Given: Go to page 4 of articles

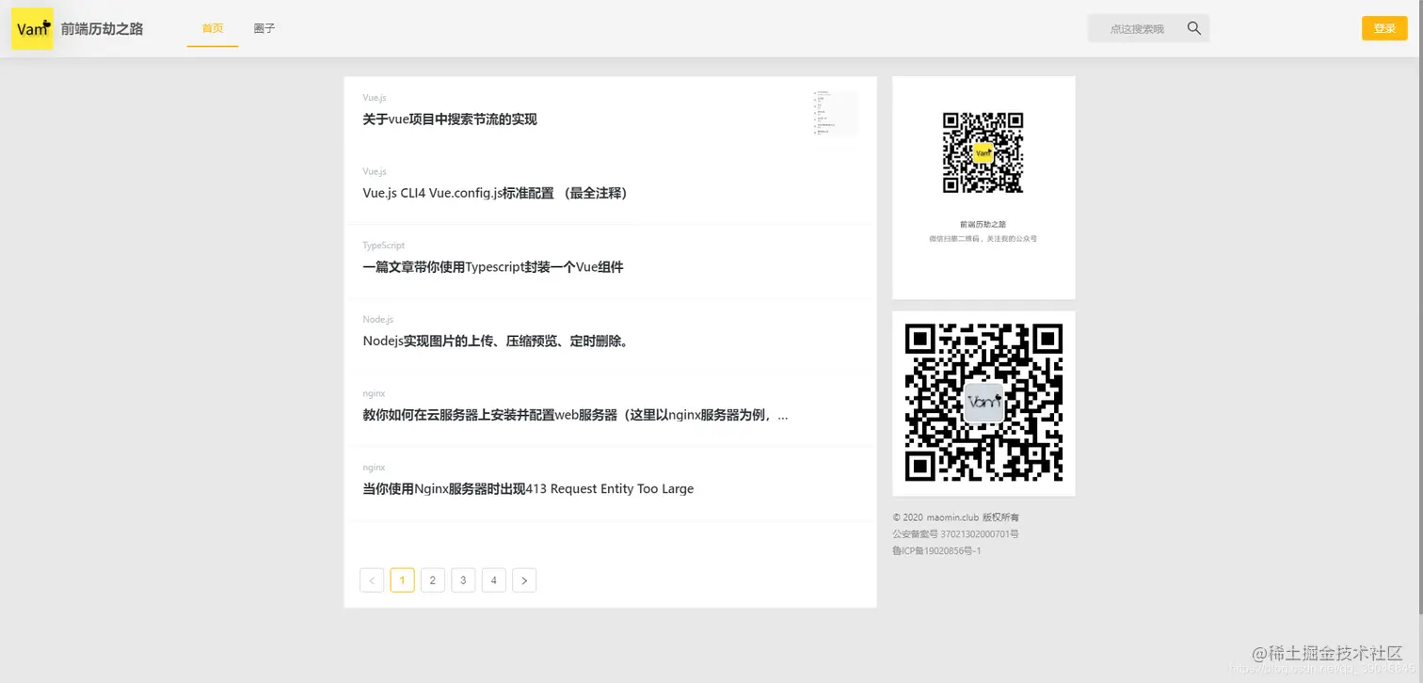Looking at the screenshot, I should pyautogui.click(x=493, y=580).
